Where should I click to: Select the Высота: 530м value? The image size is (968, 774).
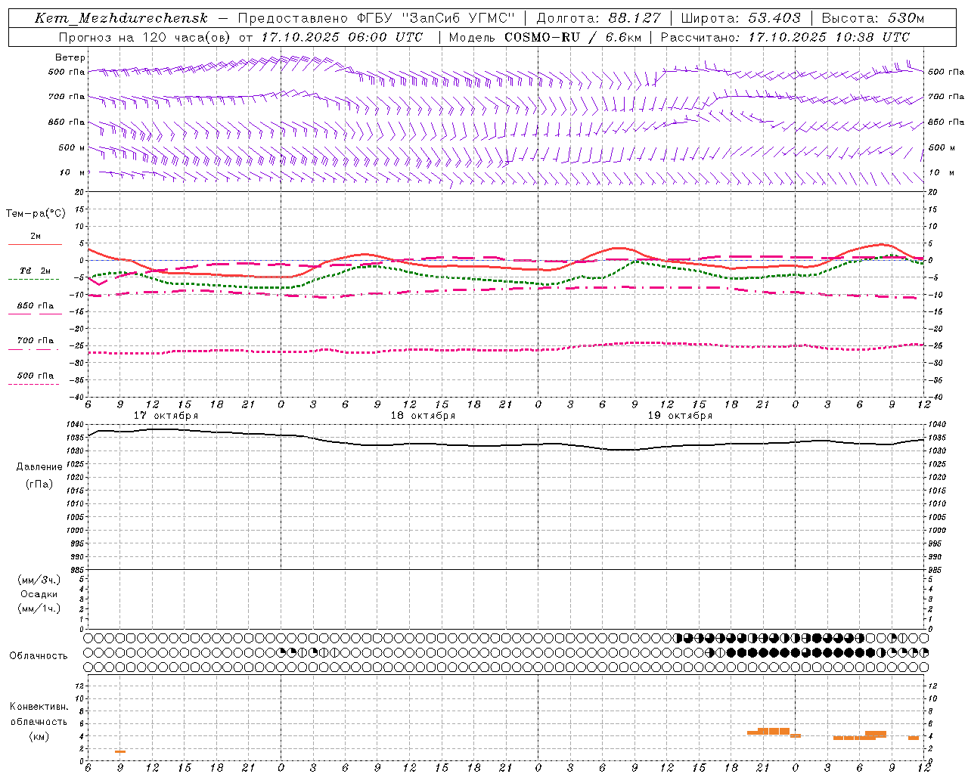pos(873,18)
